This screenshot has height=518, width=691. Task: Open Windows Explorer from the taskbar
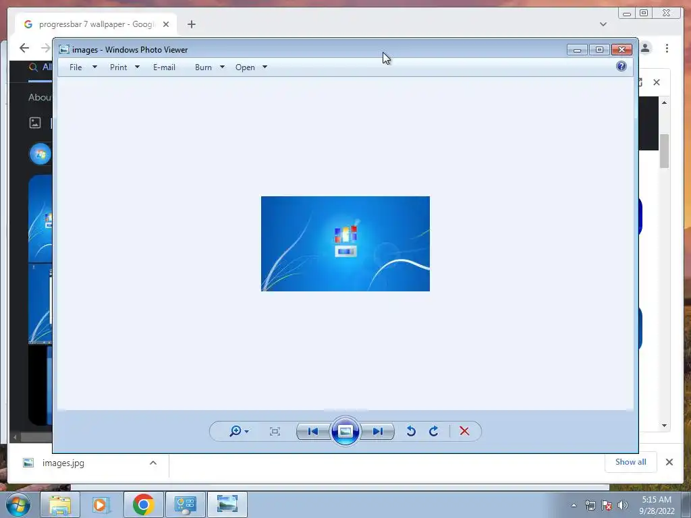click(x=60, y=505)
